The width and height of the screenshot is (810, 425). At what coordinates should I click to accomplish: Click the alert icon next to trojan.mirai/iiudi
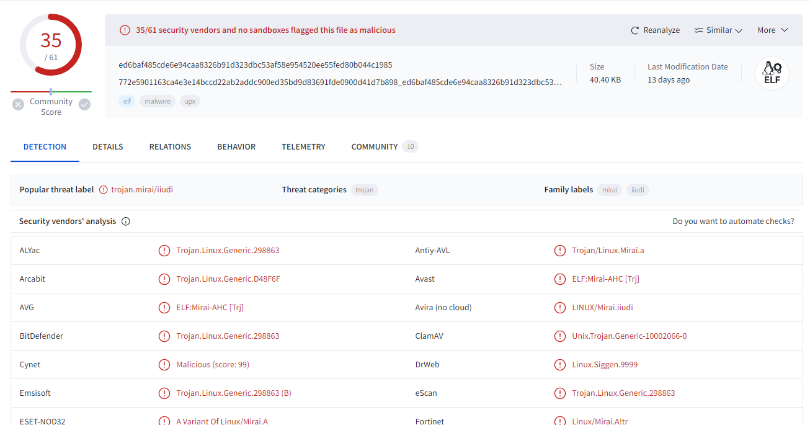104,190
